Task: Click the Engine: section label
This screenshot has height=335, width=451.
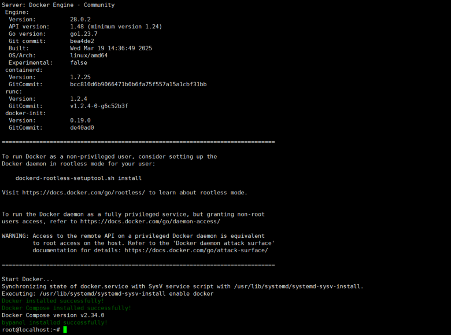Action: coord(17,12)
